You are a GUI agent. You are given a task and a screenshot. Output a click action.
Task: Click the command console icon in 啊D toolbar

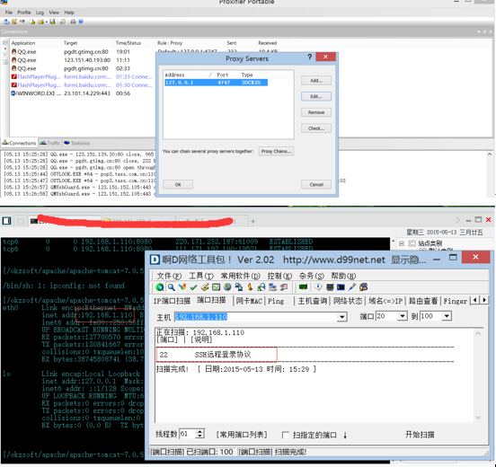pos(341,287)
